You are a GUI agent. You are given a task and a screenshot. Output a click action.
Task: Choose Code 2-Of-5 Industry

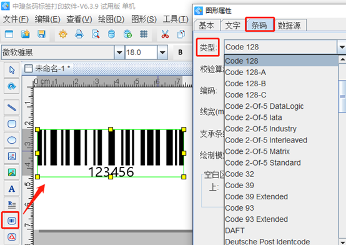tap(281, 129)
